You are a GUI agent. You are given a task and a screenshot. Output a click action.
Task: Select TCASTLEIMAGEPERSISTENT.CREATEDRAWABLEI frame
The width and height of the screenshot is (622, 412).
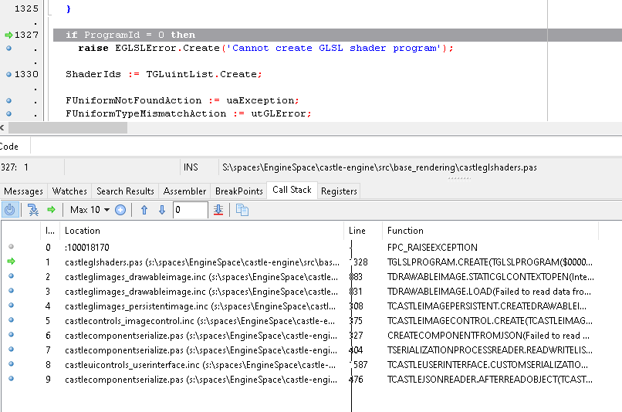click(x=300, y=306)
